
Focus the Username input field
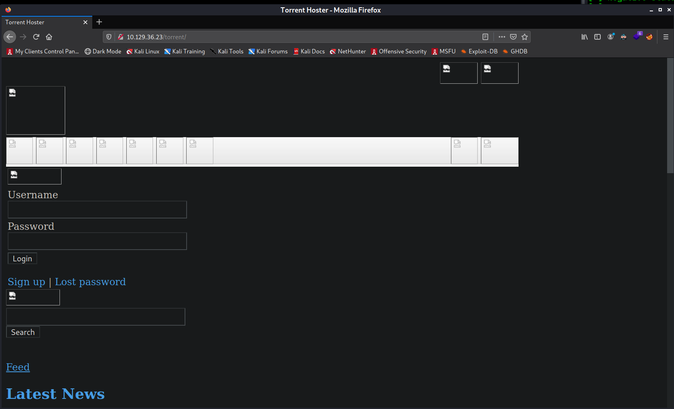click(97, 210)
